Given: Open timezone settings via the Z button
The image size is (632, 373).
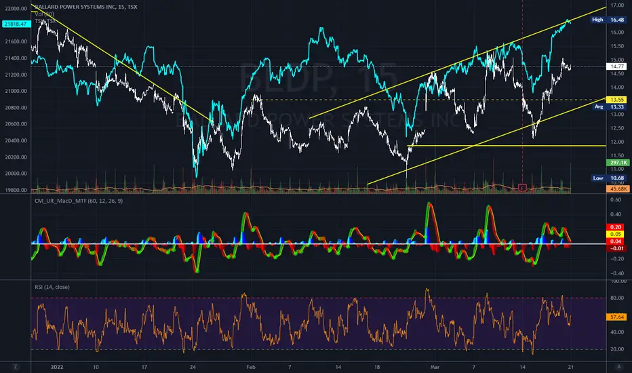Looking at the screenshot, I should (16, 366).
